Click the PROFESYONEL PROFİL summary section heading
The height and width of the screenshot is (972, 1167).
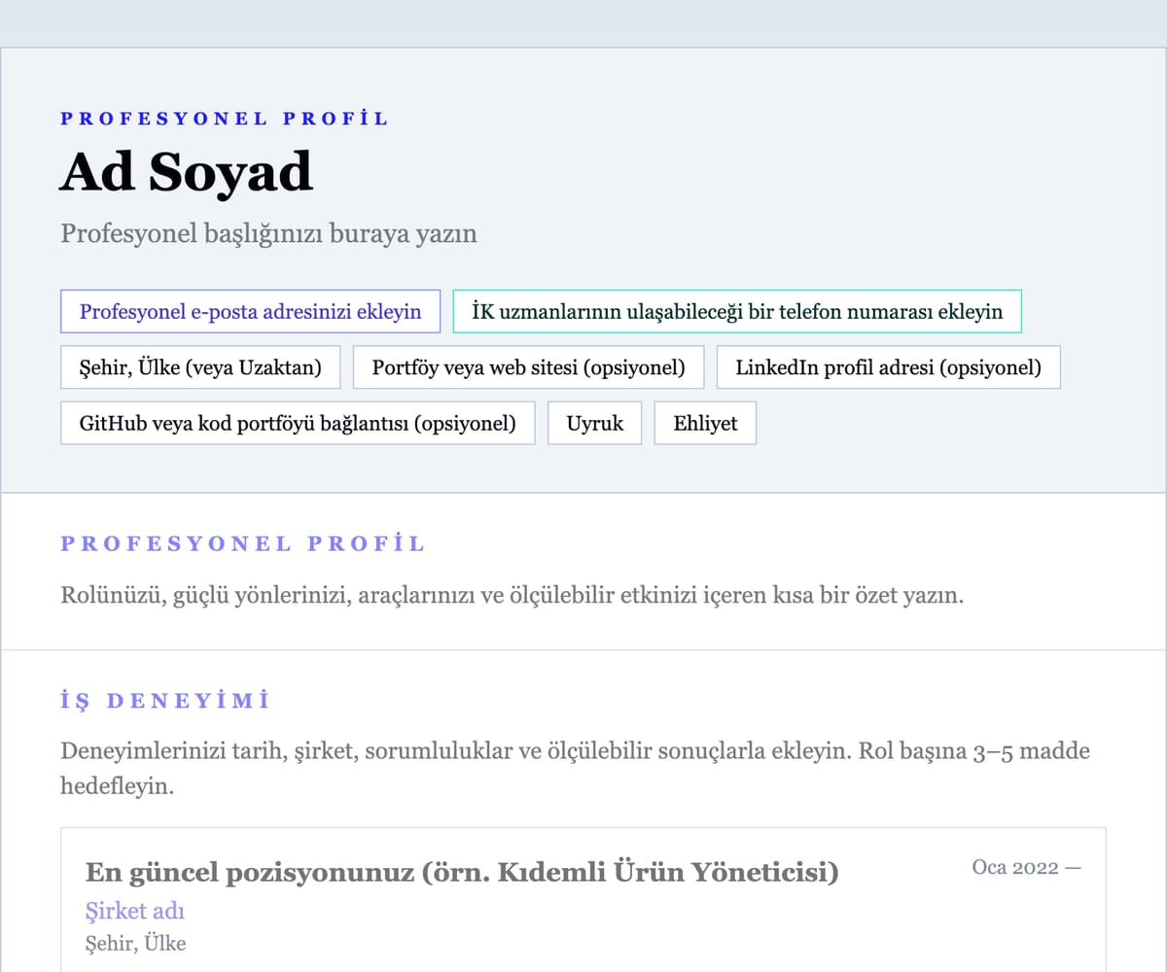(243, 543)
